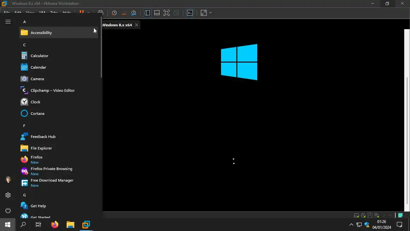The height and width of the screenshot is (231, 410).
Task: Jump to letter G index header
Action: [x=24, y=195]
